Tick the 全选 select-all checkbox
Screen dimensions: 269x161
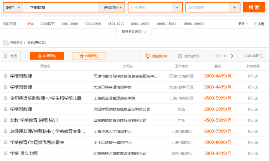pos(6,56)
